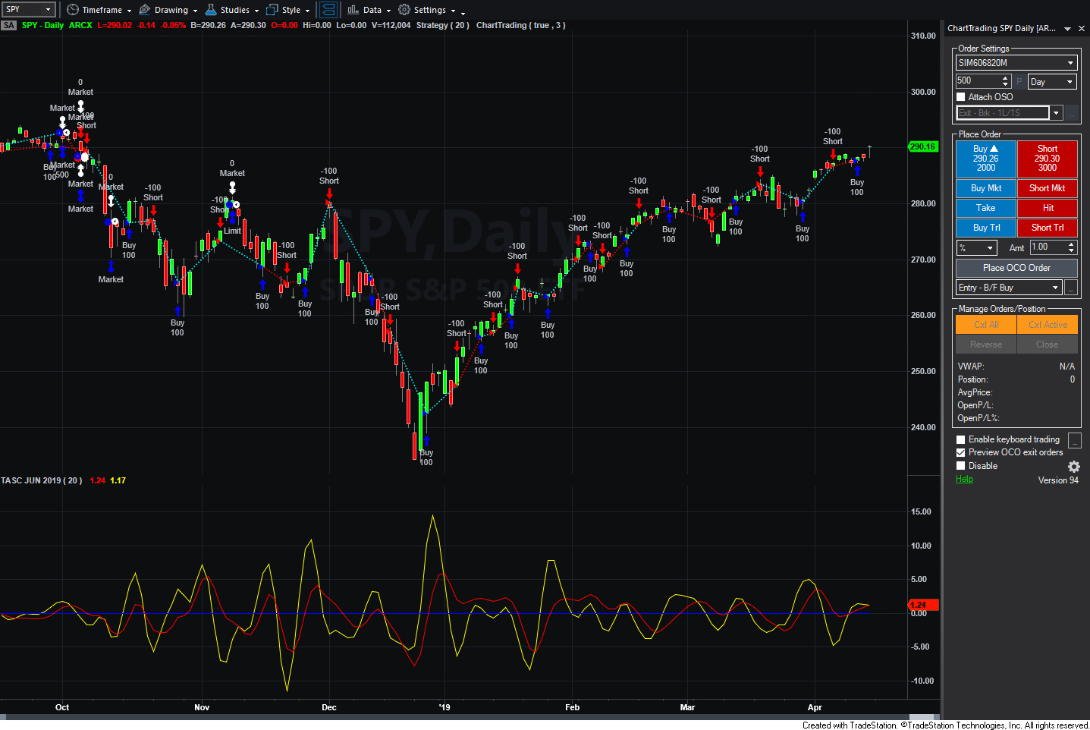Click the Buy 100 arrow at December low
The width and height of the screenshot is (1090, 730).
click(426, 440)
